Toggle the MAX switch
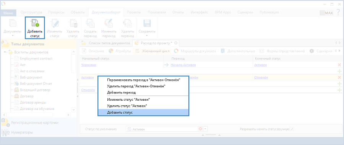Viewport: 344px width, 145px height. pos(326,13)
